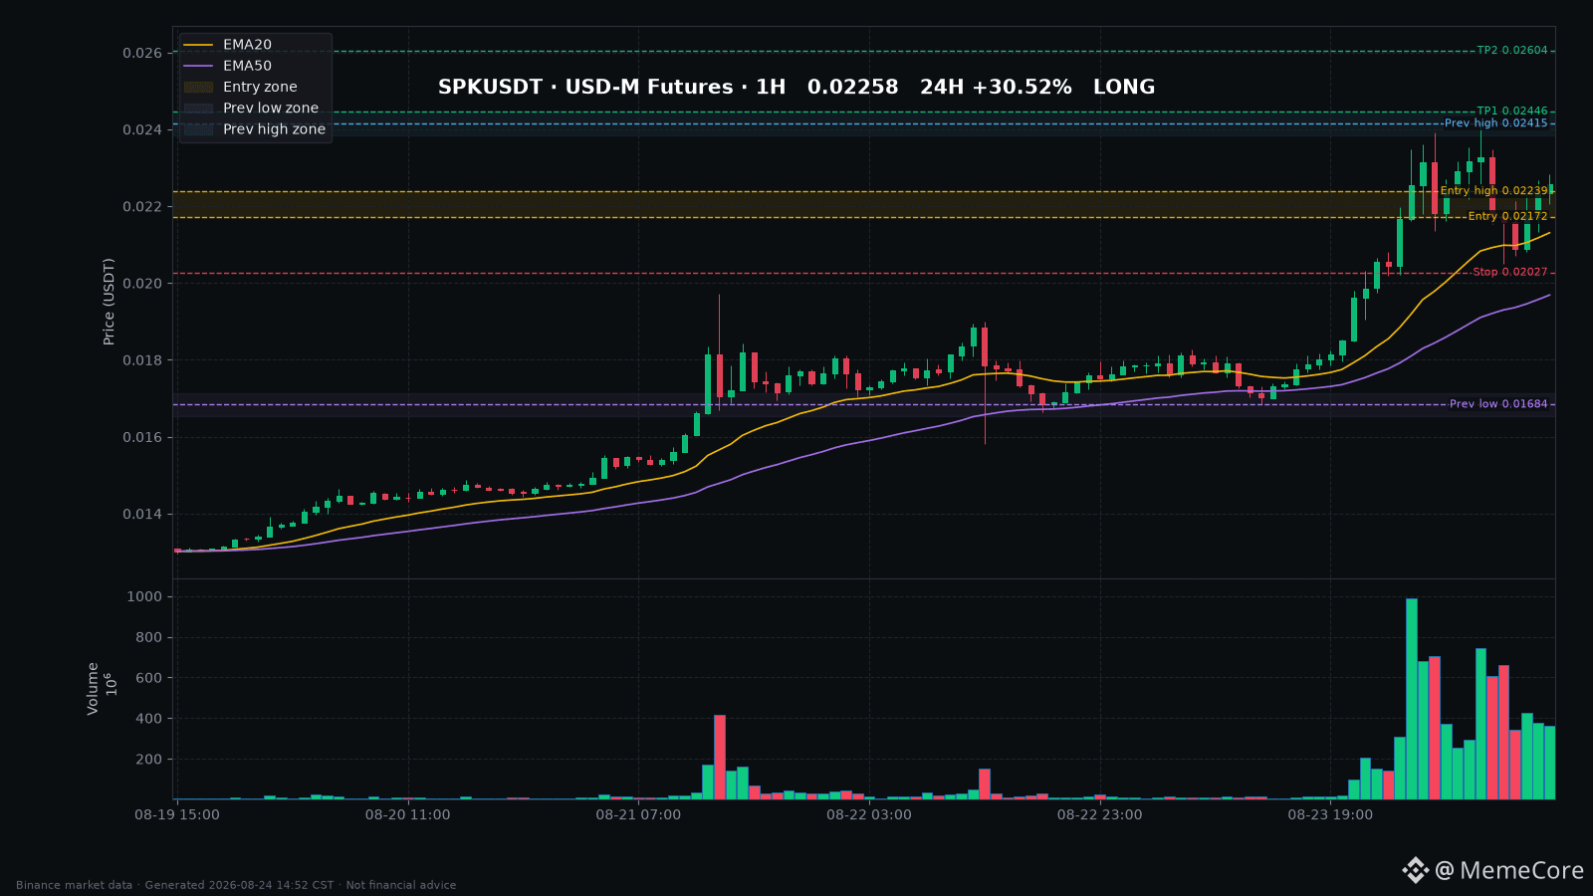Viewport: 1593px width, 896px height.
Task: Click the 'TP2 0.02604' level label
Action: 1512,50
